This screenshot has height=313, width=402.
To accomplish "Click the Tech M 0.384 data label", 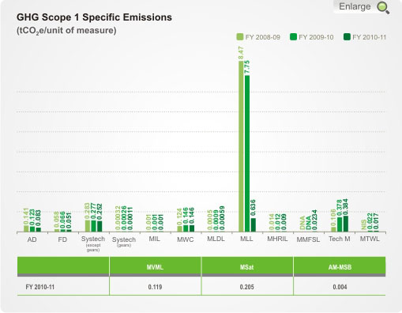I will (x=346, y=207).
